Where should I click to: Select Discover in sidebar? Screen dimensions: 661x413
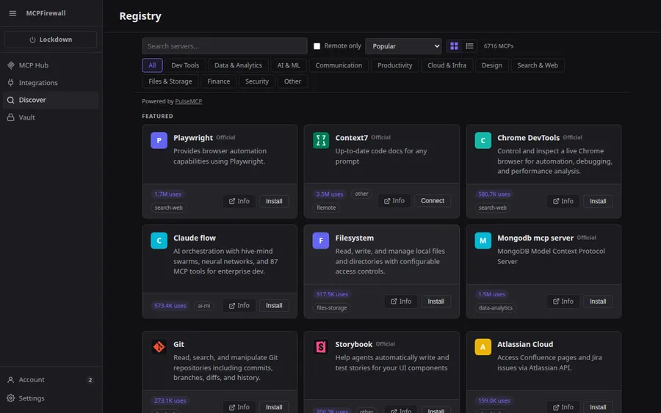pyautogui.click(x=51, y=100)
